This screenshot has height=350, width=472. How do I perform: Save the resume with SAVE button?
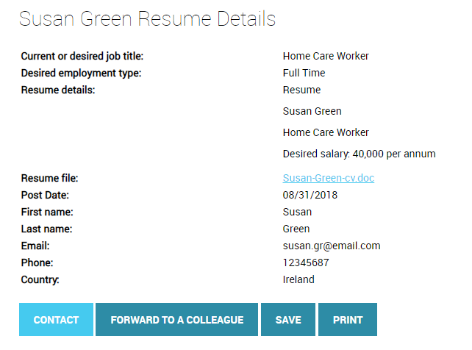coord(288,319)
